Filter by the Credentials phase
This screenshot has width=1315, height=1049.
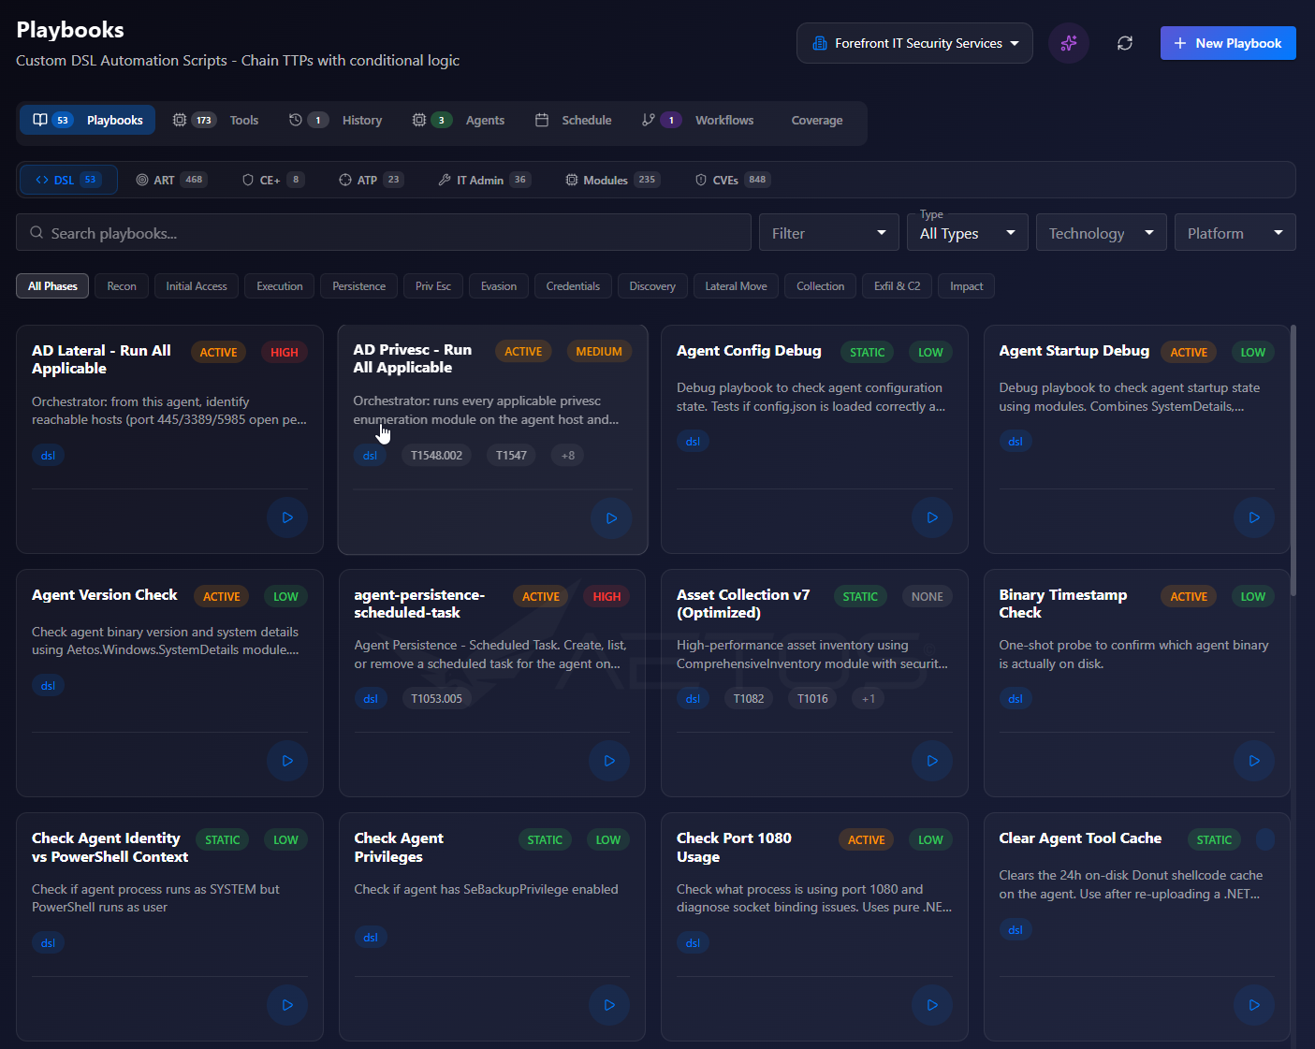click(573, 286)
